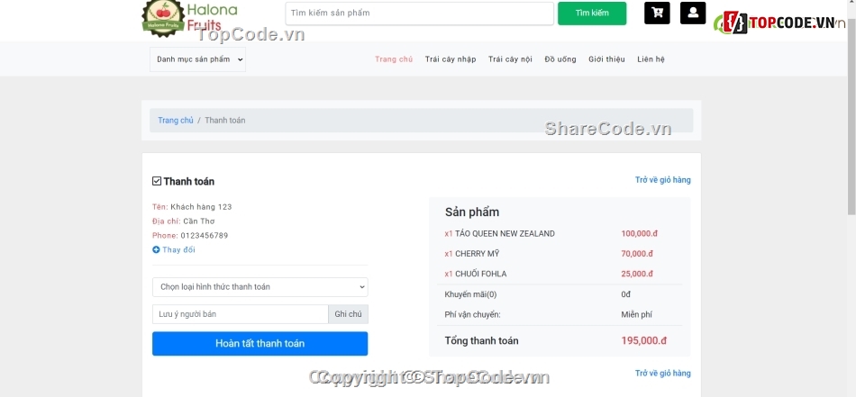Click the checkbox icon beside Thanh toán heading
This screenshot has height=397, width=856.
pos(157,181)
